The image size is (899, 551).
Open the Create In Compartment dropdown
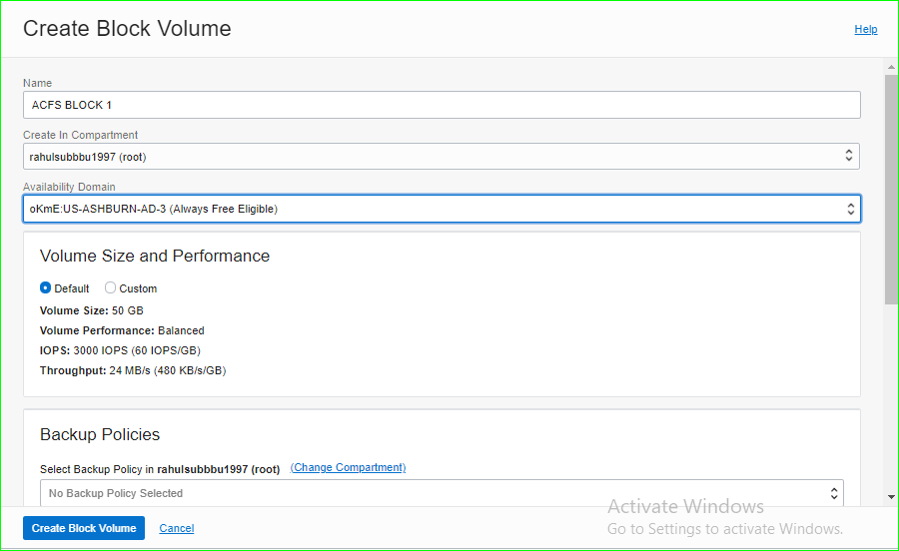441,157
